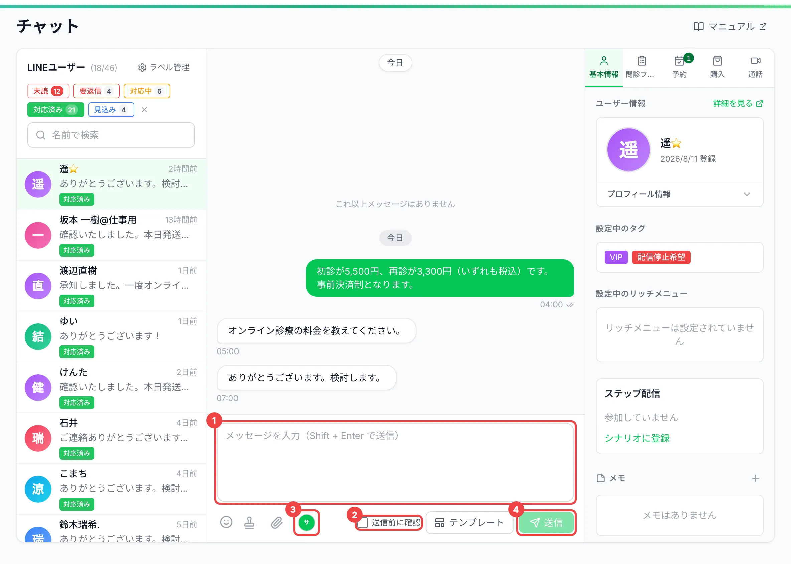
Task: Open chat with 坂本 一樹@仕事用
Action: (111, 235)
